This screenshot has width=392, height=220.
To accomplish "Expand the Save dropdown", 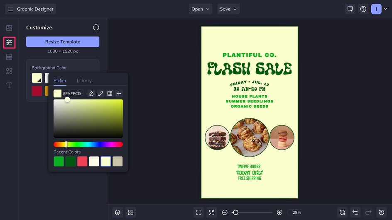I will click(x=228, y=9).
